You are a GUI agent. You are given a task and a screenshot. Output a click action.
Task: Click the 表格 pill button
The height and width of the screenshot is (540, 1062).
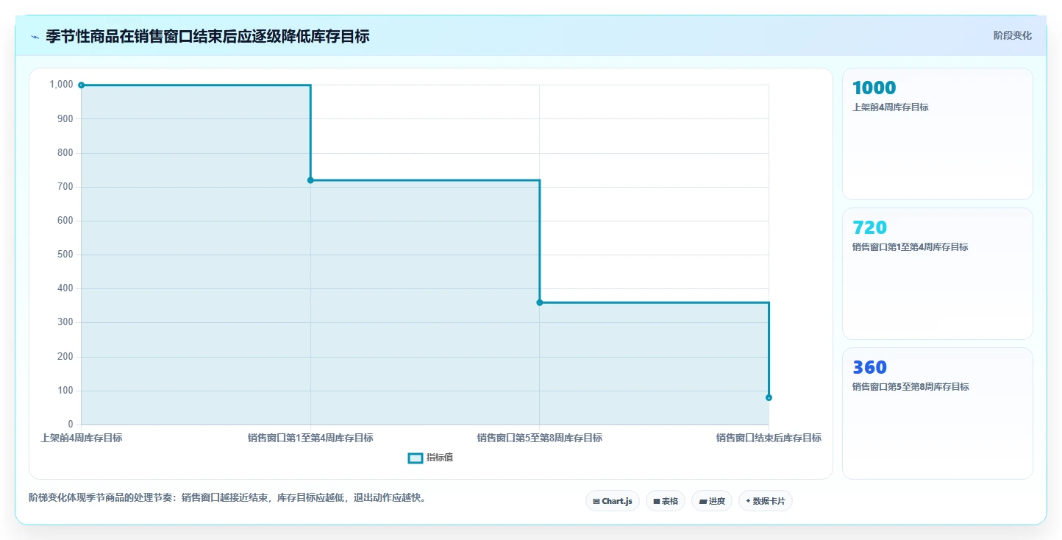tap(665, 501)
